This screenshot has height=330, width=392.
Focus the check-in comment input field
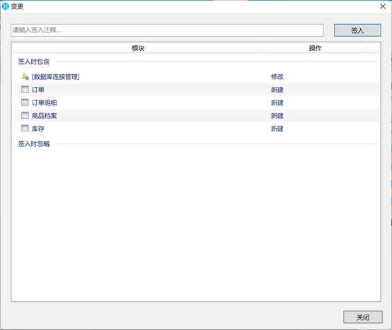click(x=167, y=30)
